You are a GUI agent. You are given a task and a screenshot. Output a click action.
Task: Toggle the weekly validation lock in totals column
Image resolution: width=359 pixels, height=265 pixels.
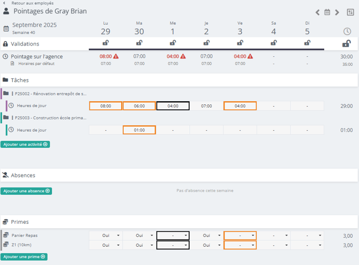(346, 43)
